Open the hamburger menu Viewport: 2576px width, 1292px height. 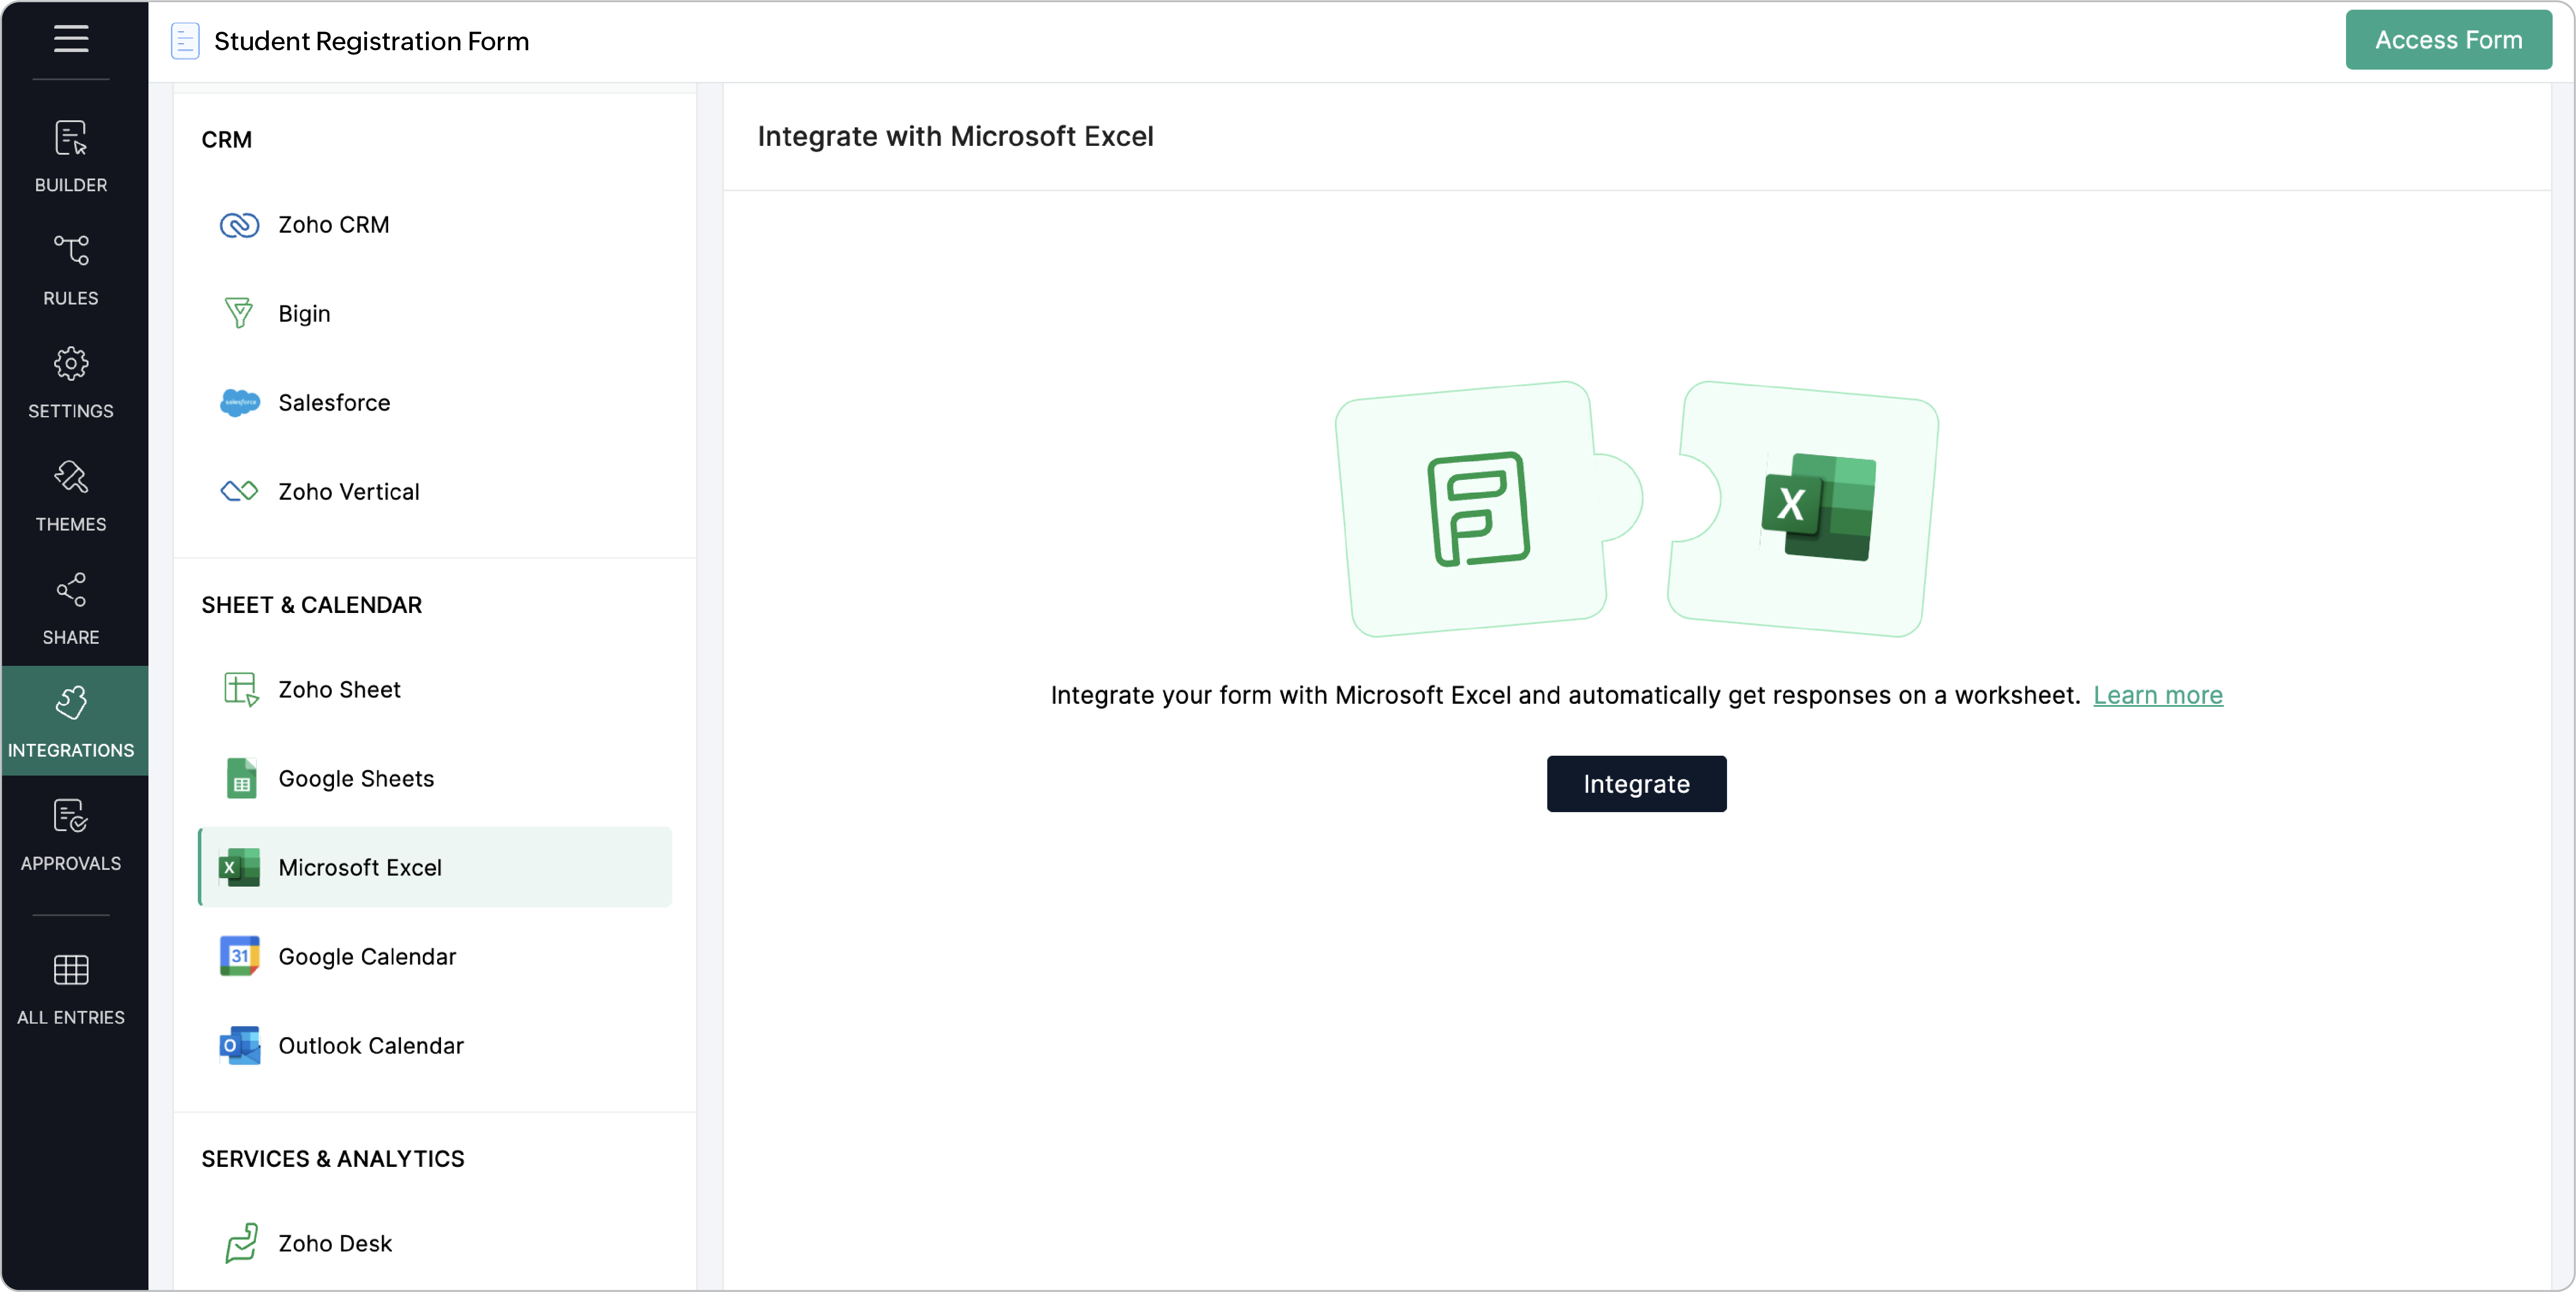pos(71,40)
